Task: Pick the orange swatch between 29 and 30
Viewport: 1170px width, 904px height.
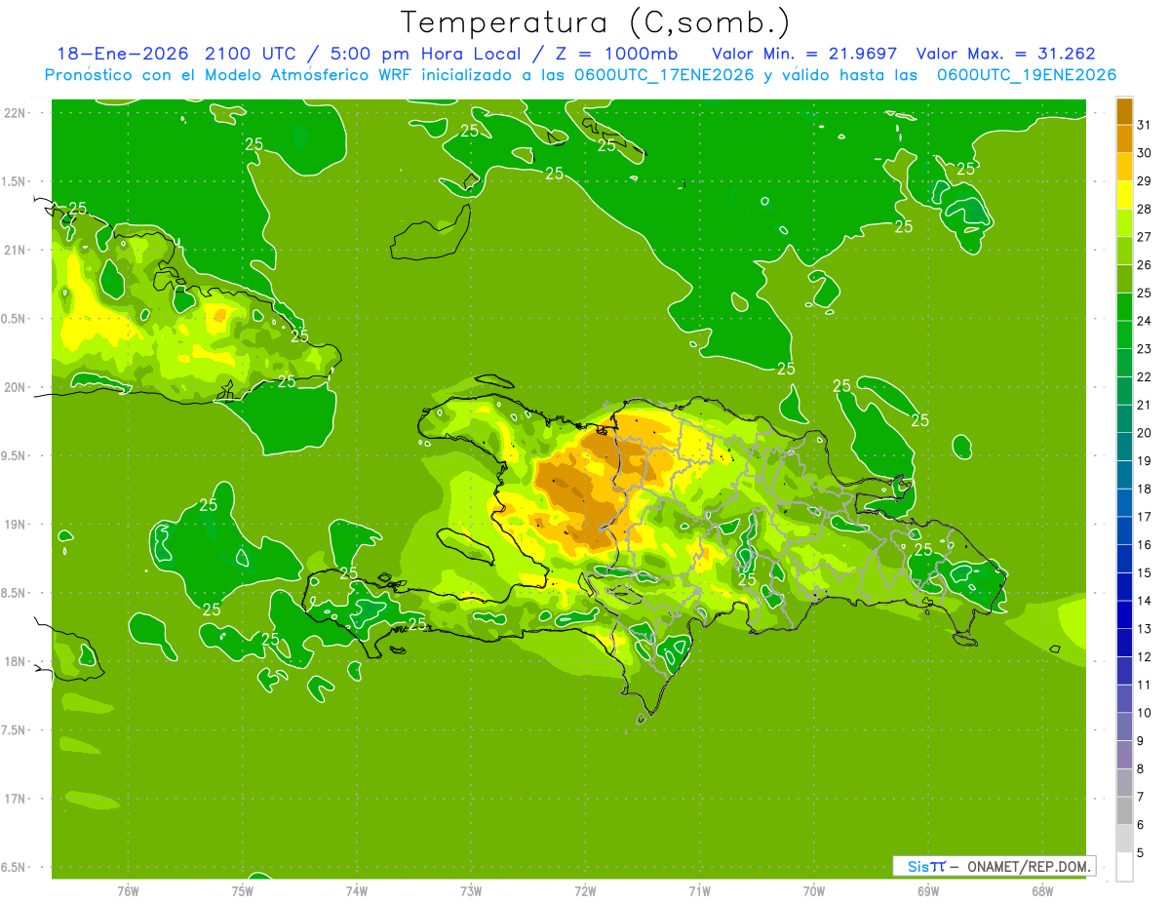Action: pyautogui.click(x=1125, y=167)
